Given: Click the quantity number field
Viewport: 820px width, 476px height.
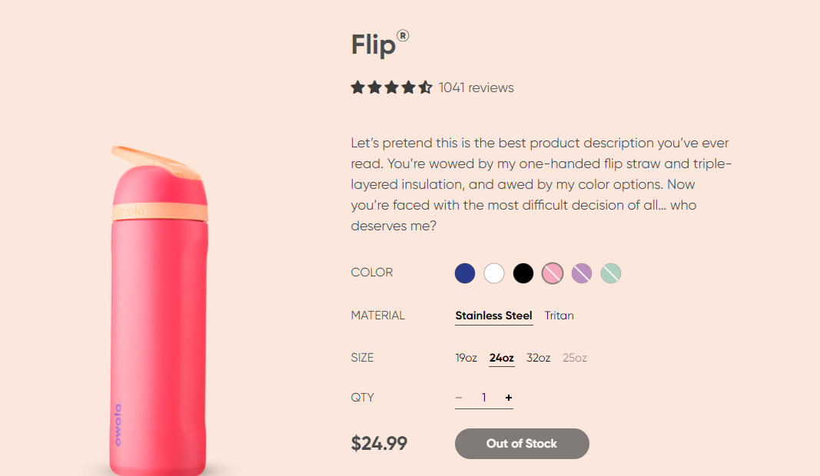Looking at the screenshot, I should pyautogui.click(x=484, y=398).
